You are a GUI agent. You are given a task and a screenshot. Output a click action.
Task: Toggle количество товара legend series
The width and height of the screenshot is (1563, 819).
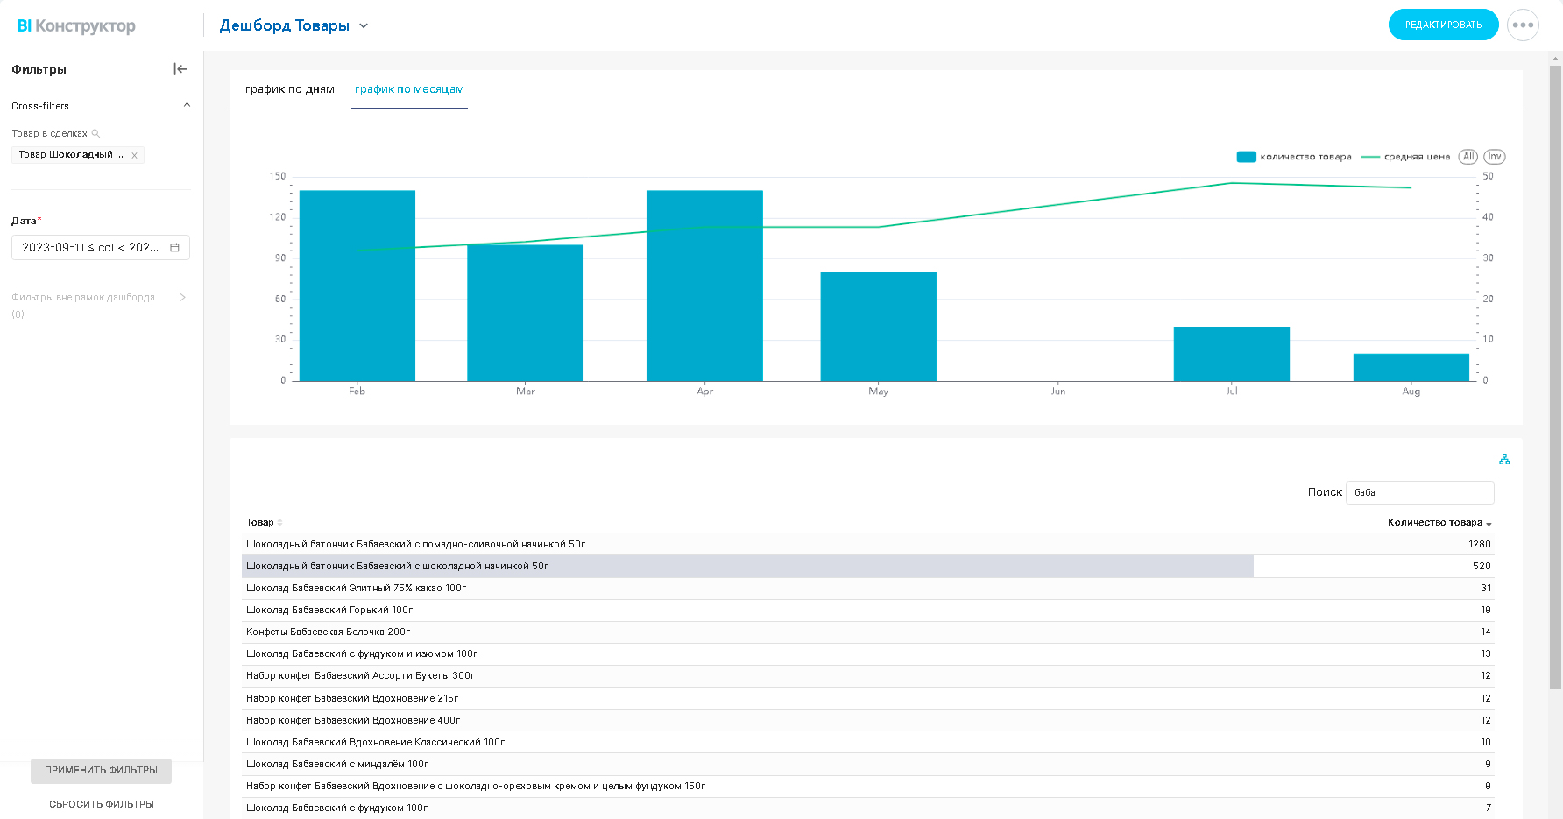(x=1294, y=157)
